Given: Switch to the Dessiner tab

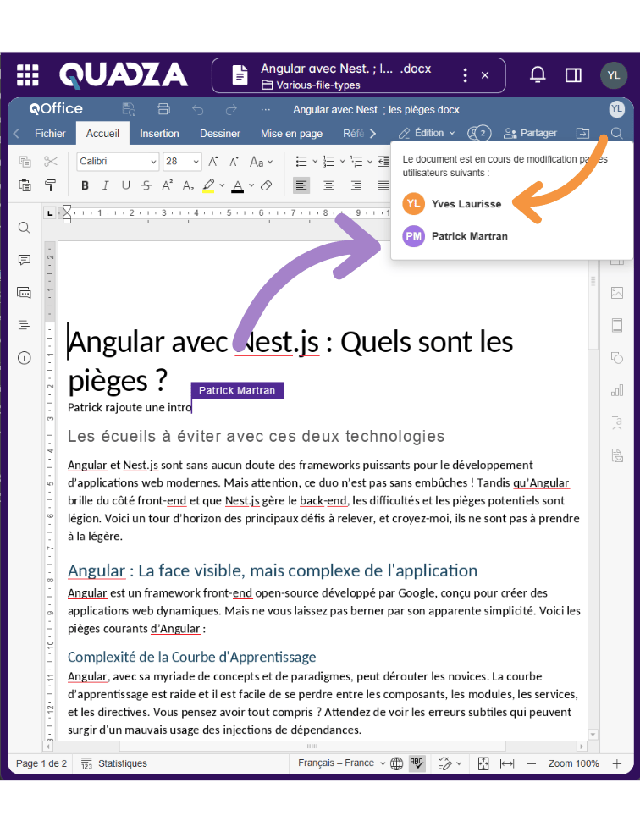Looking at the screenshot, I should pos(220,133).
